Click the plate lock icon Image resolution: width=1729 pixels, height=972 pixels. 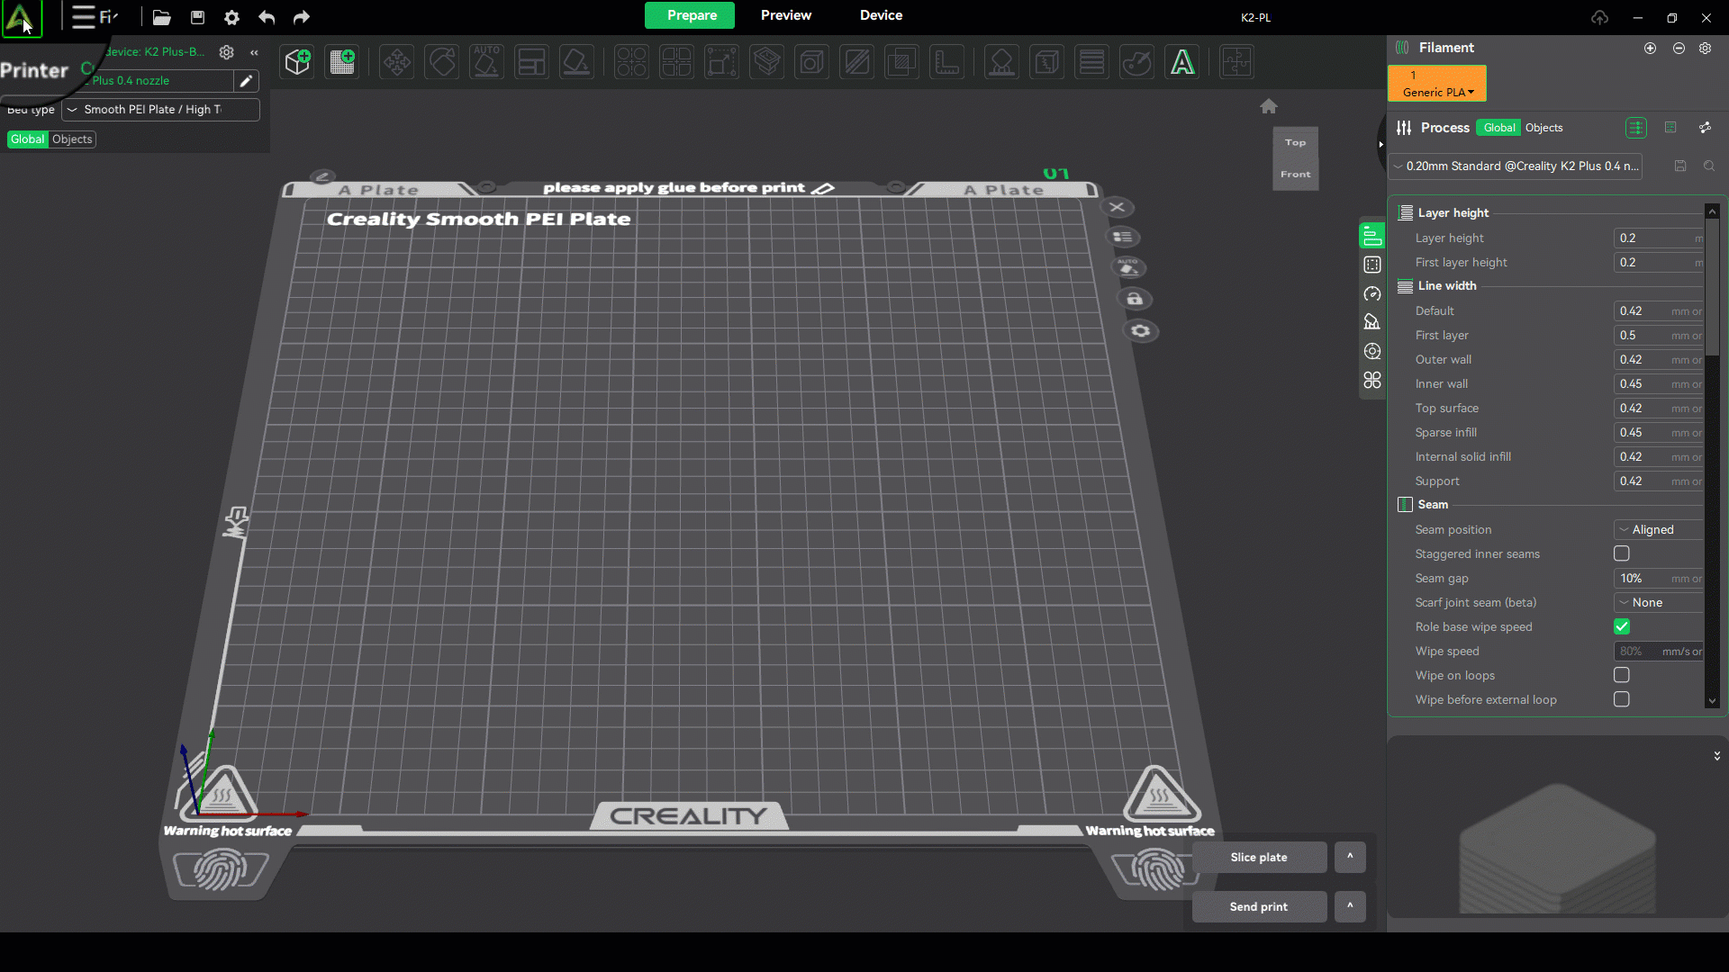pyautogui.click(x=1135, y=299)
